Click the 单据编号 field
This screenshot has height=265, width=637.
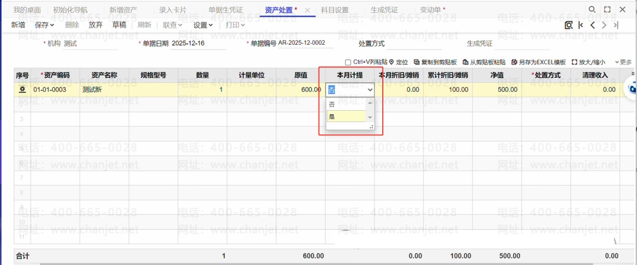(306, 42)
